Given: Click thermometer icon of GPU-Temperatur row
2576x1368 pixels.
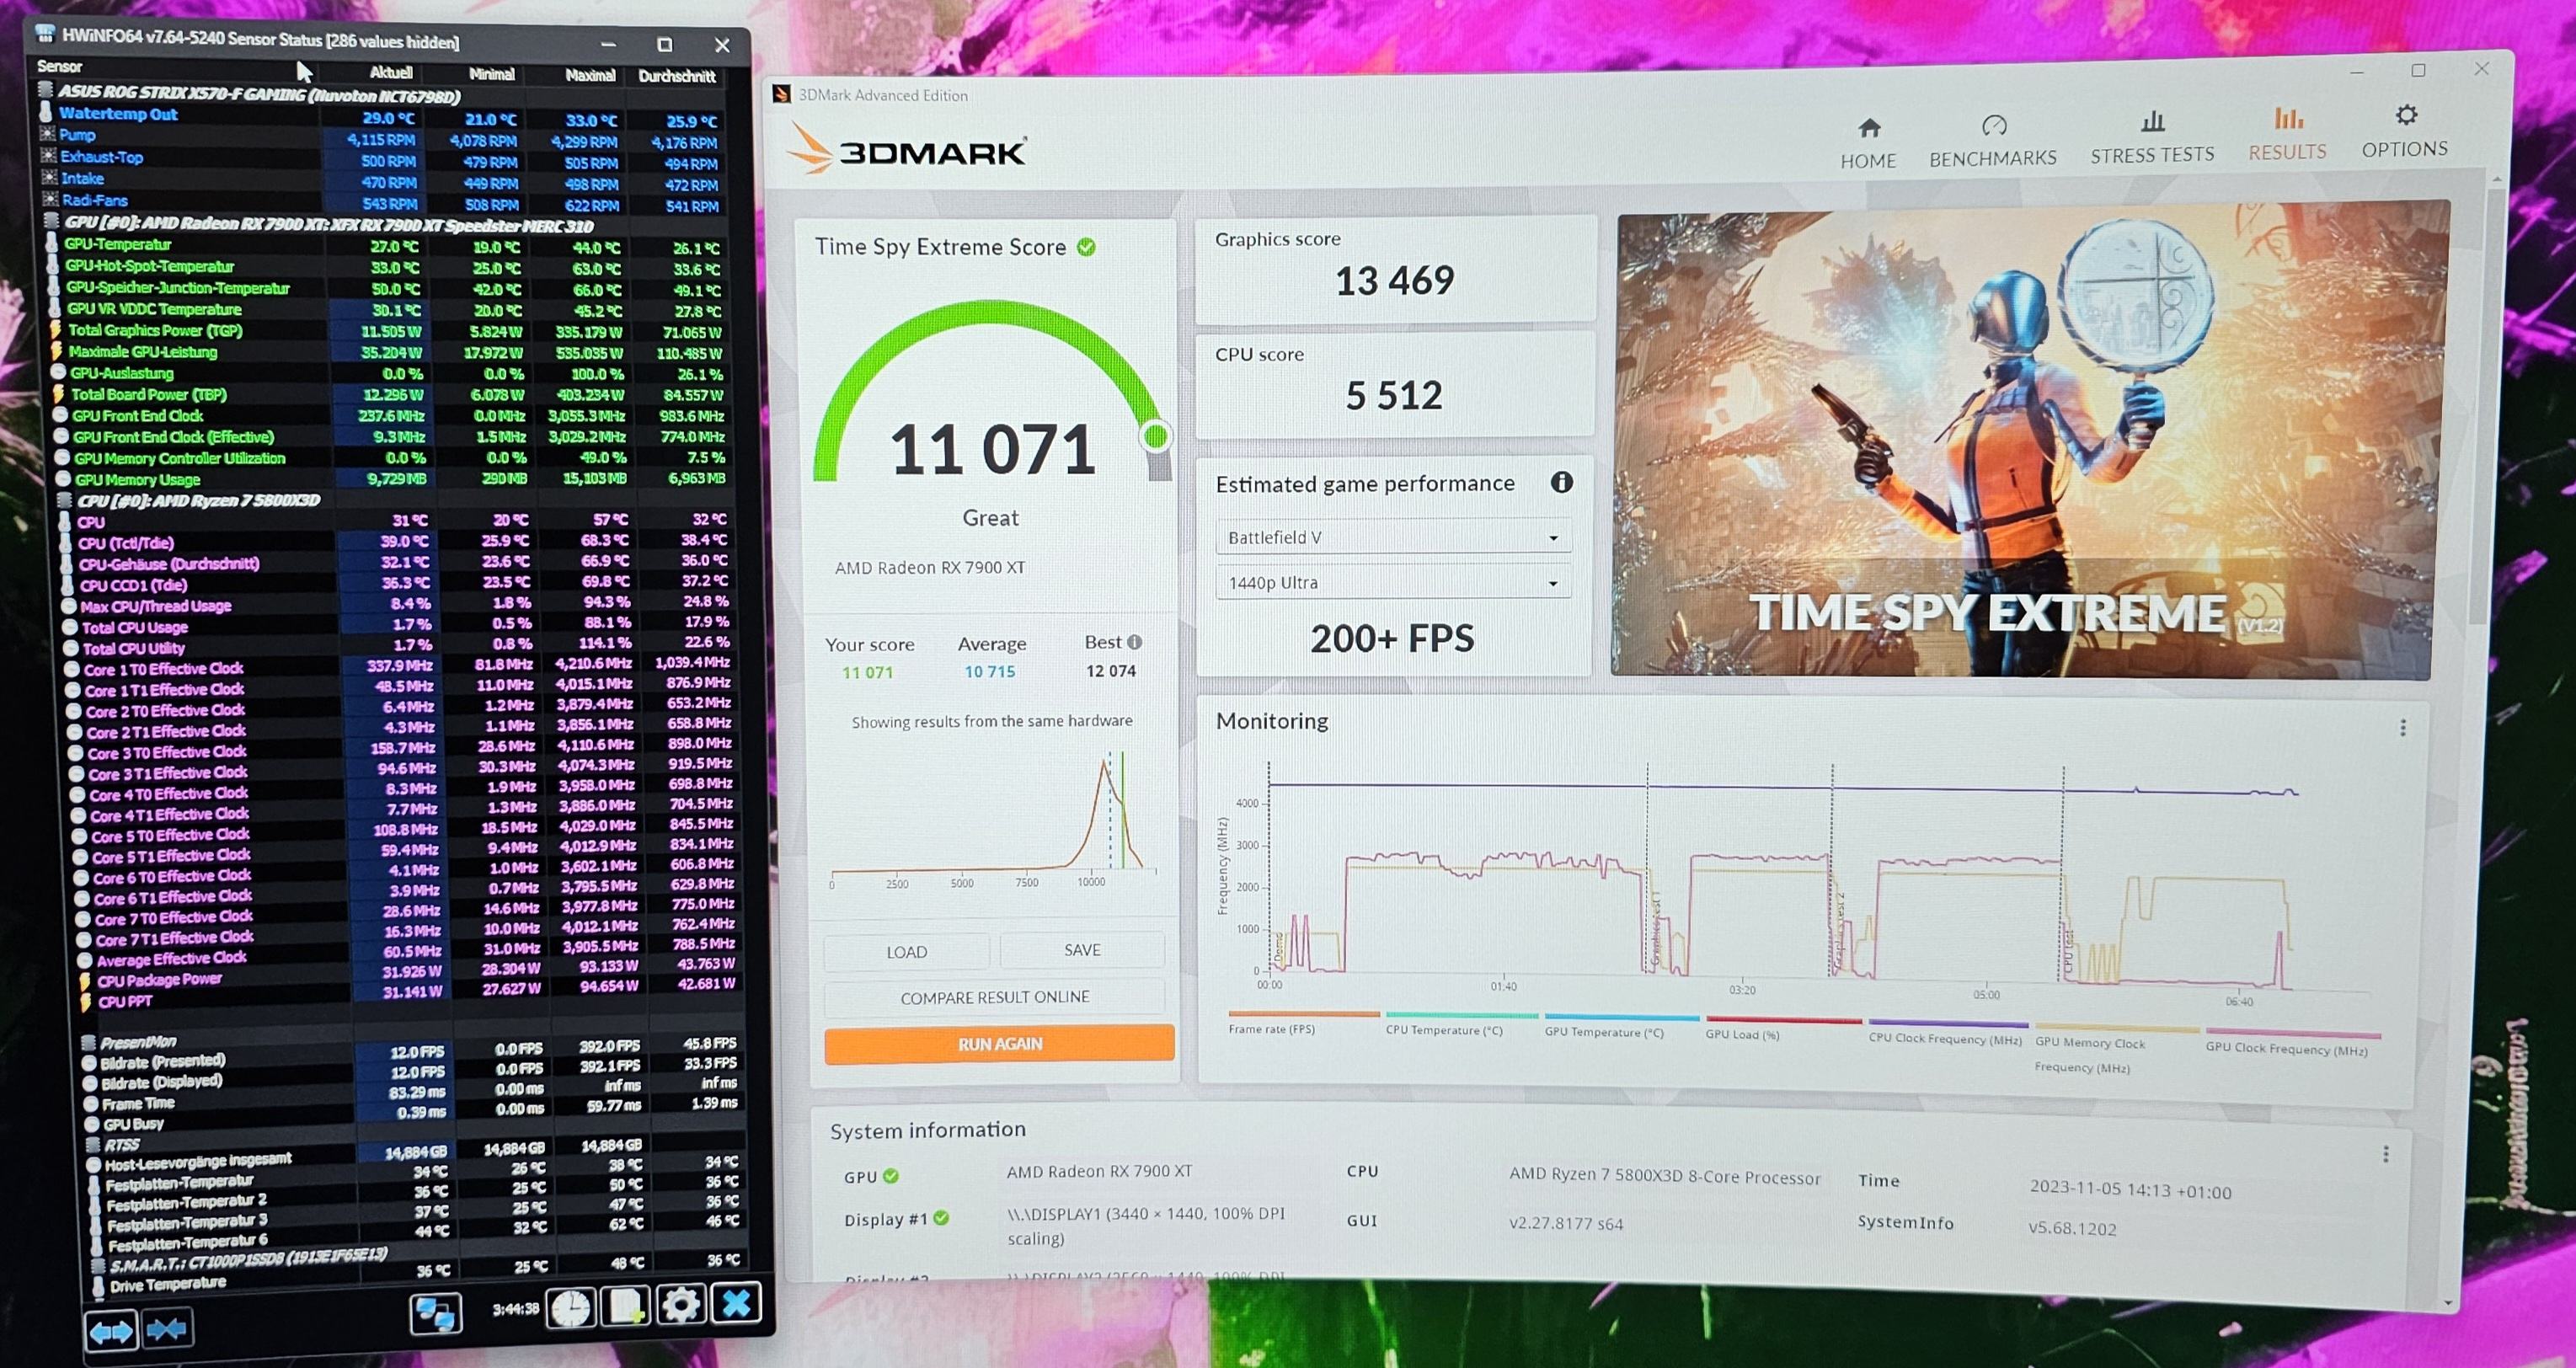Looking at the screenshot, I should point(51,243).
